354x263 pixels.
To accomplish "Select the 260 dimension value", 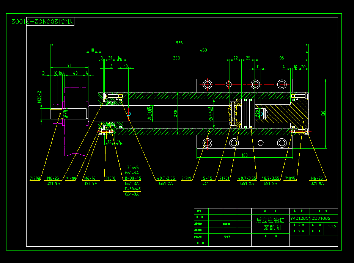I will 176,58.
